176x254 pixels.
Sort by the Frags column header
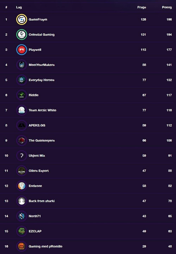coord(142,7)
